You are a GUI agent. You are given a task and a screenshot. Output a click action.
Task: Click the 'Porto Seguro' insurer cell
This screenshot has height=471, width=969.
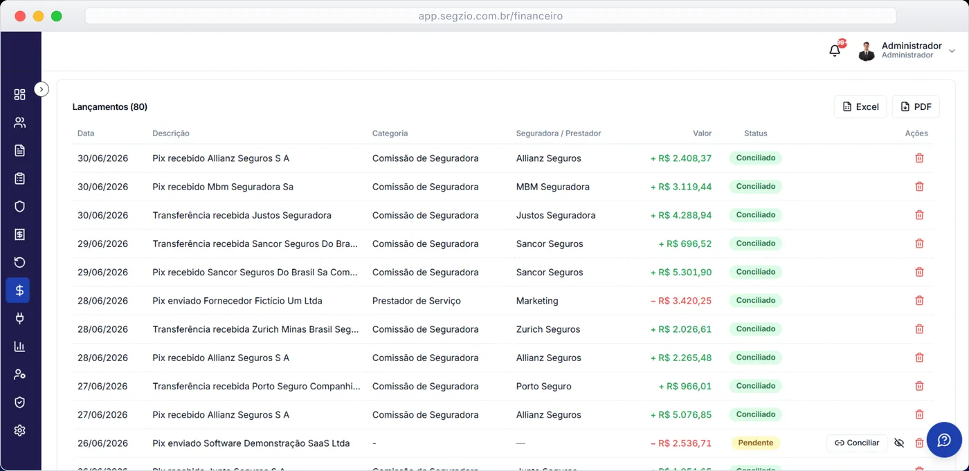click(544, 386)
